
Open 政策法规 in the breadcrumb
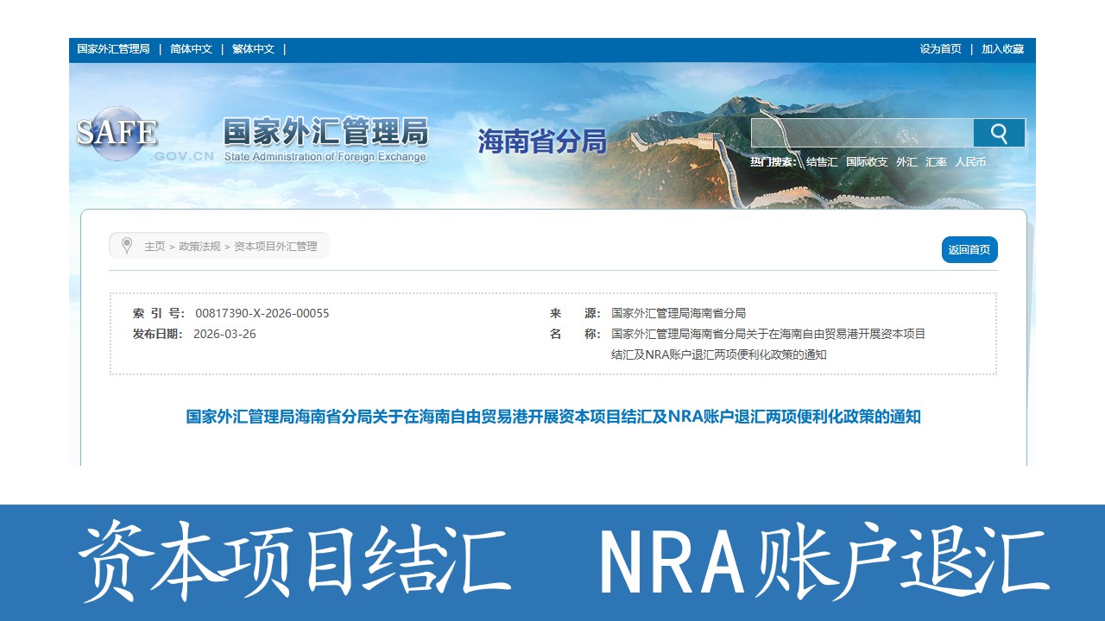click(199, 247)
